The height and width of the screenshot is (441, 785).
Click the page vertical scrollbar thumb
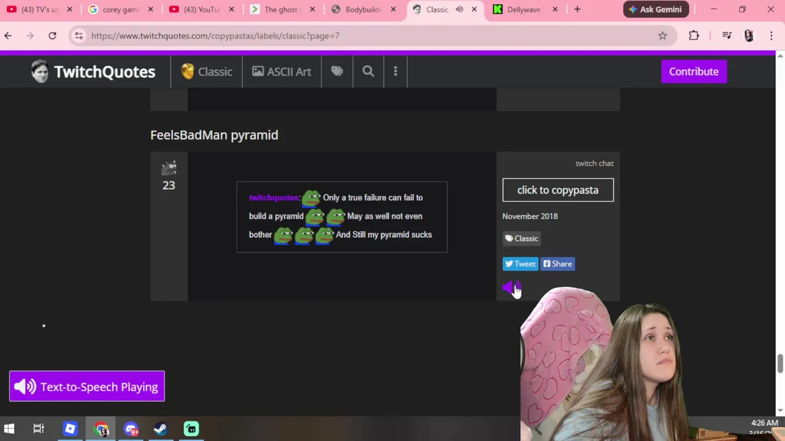coord(780,363)
